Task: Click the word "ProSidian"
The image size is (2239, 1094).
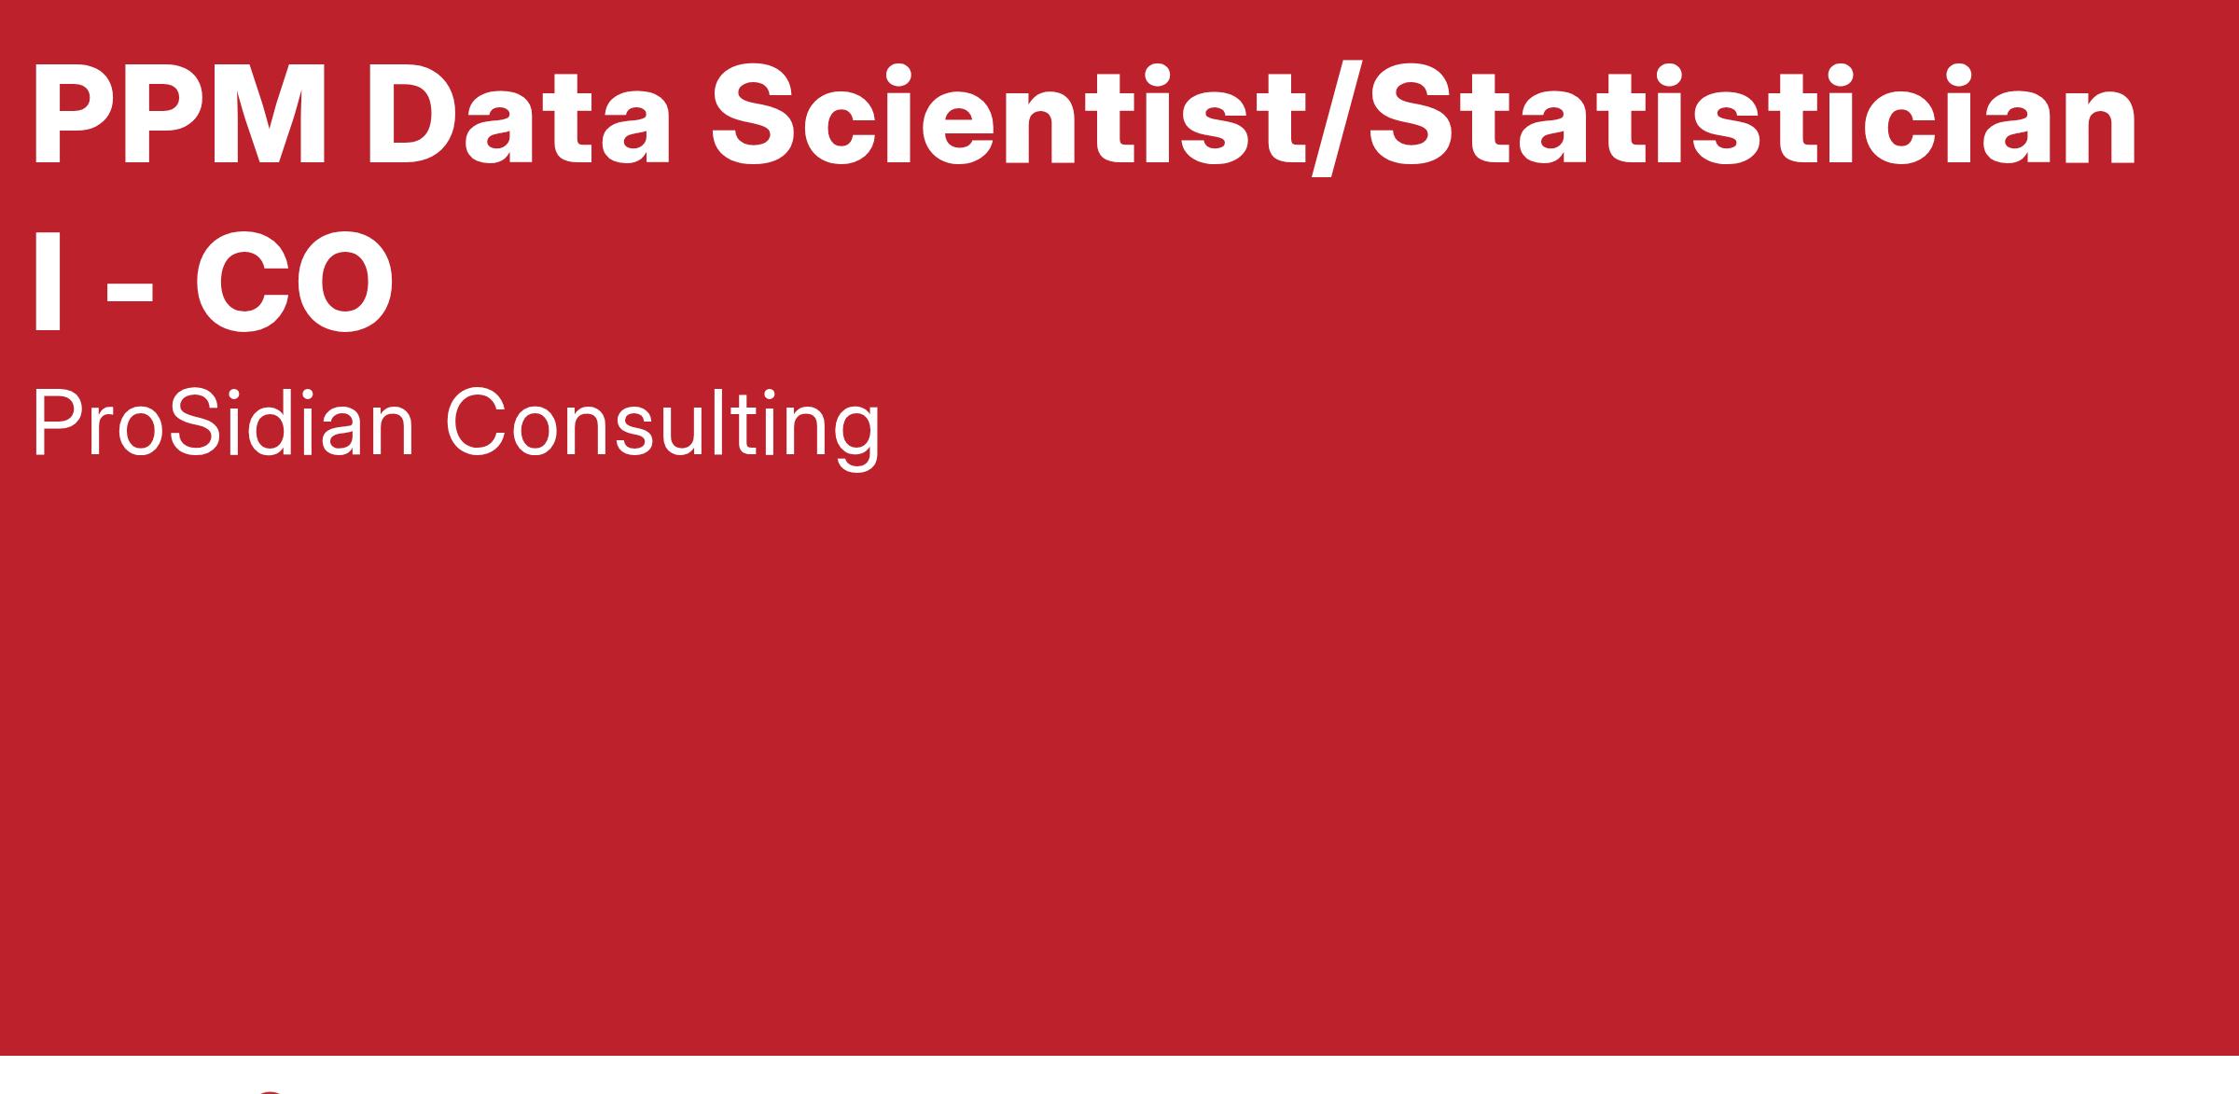Action: point(222,425)
